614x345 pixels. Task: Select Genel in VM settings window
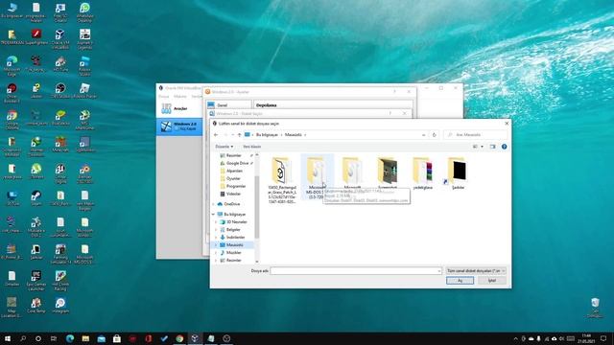(229, 104)
